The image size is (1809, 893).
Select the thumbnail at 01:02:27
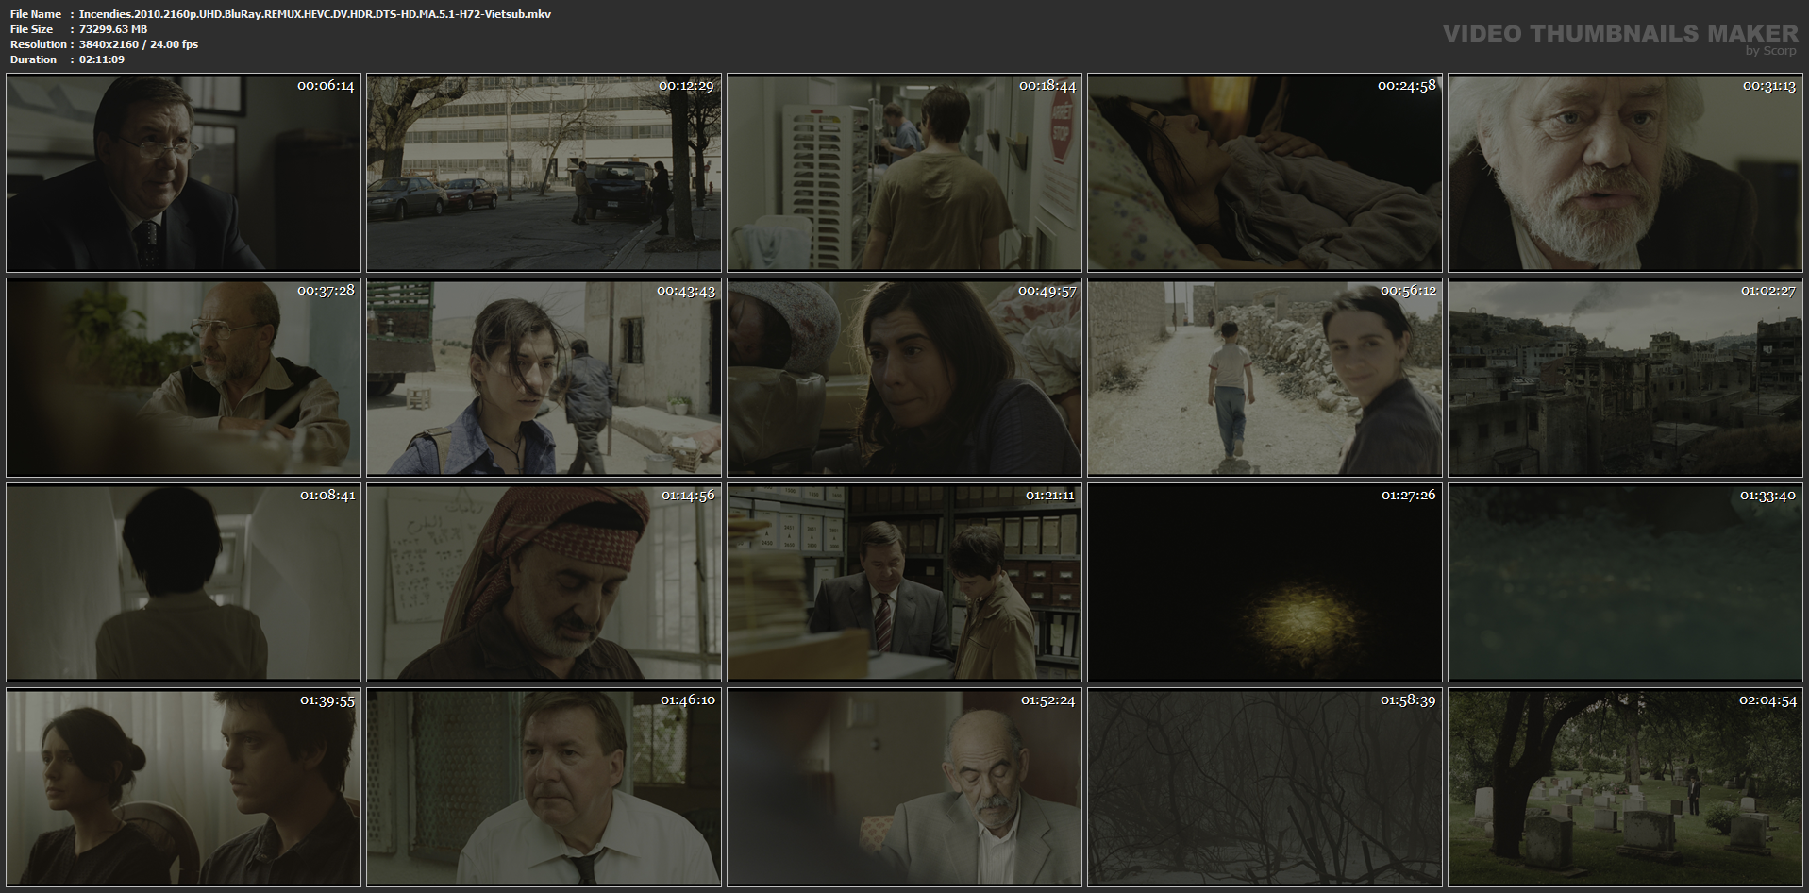coord(1625,378)
